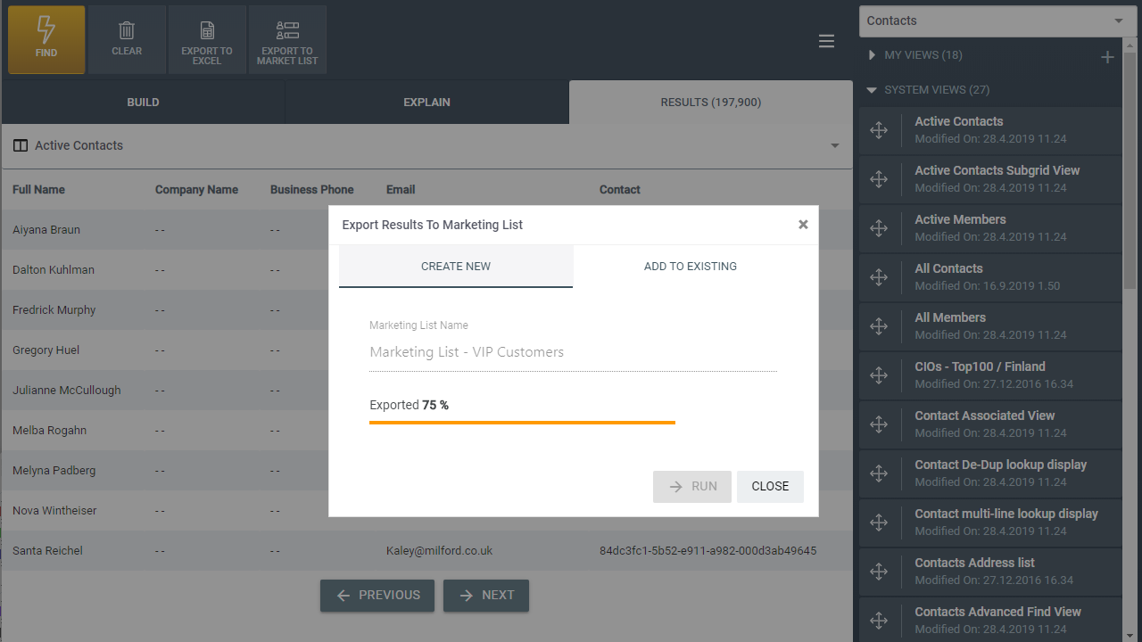Click the plus icon beside My Views
The height and width of the screenshot is (642, 1142).
(1107, 57)
